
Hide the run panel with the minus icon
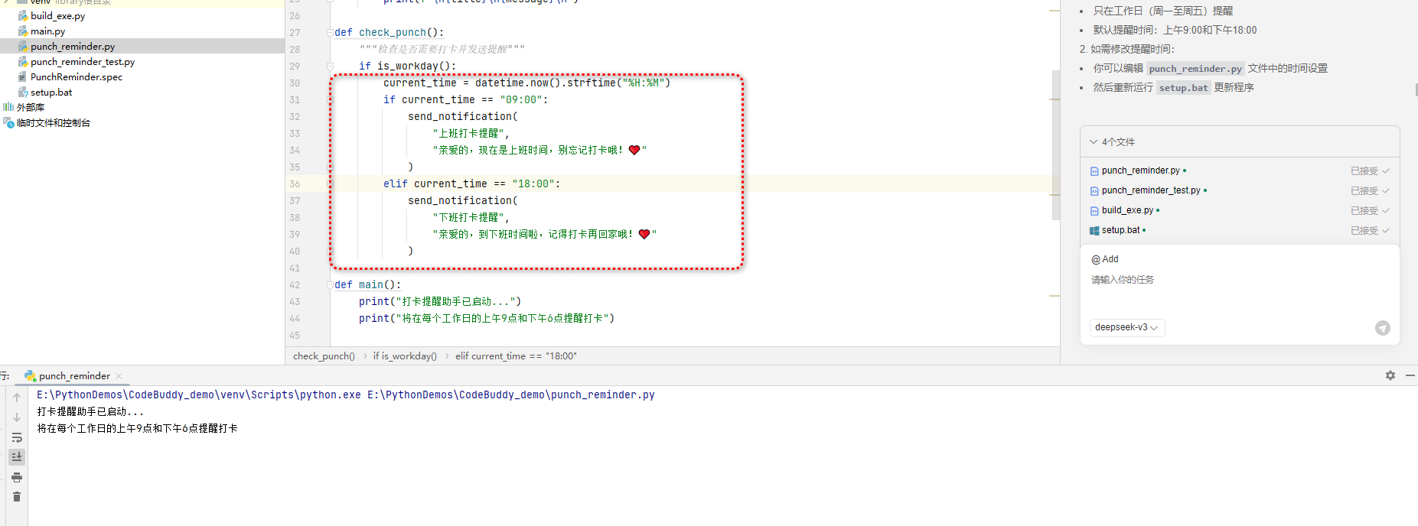[x=1410, y=375]
